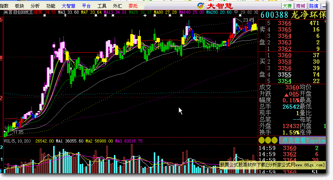Click the rightmost yellow circle beside Topview
The image size is (333, 180).
[x=275, y=140]
